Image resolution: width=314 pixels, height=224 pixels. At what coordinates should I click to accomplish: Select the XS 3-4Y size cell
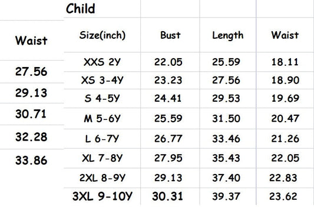tap(102, 80)
